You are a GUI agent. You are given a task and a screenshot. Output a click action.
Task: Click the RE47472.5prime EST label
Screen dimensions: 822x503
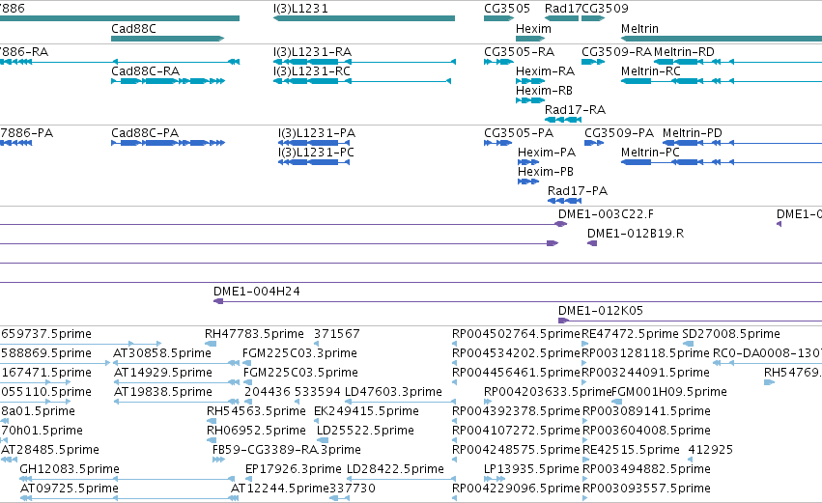tap(630, 334)
